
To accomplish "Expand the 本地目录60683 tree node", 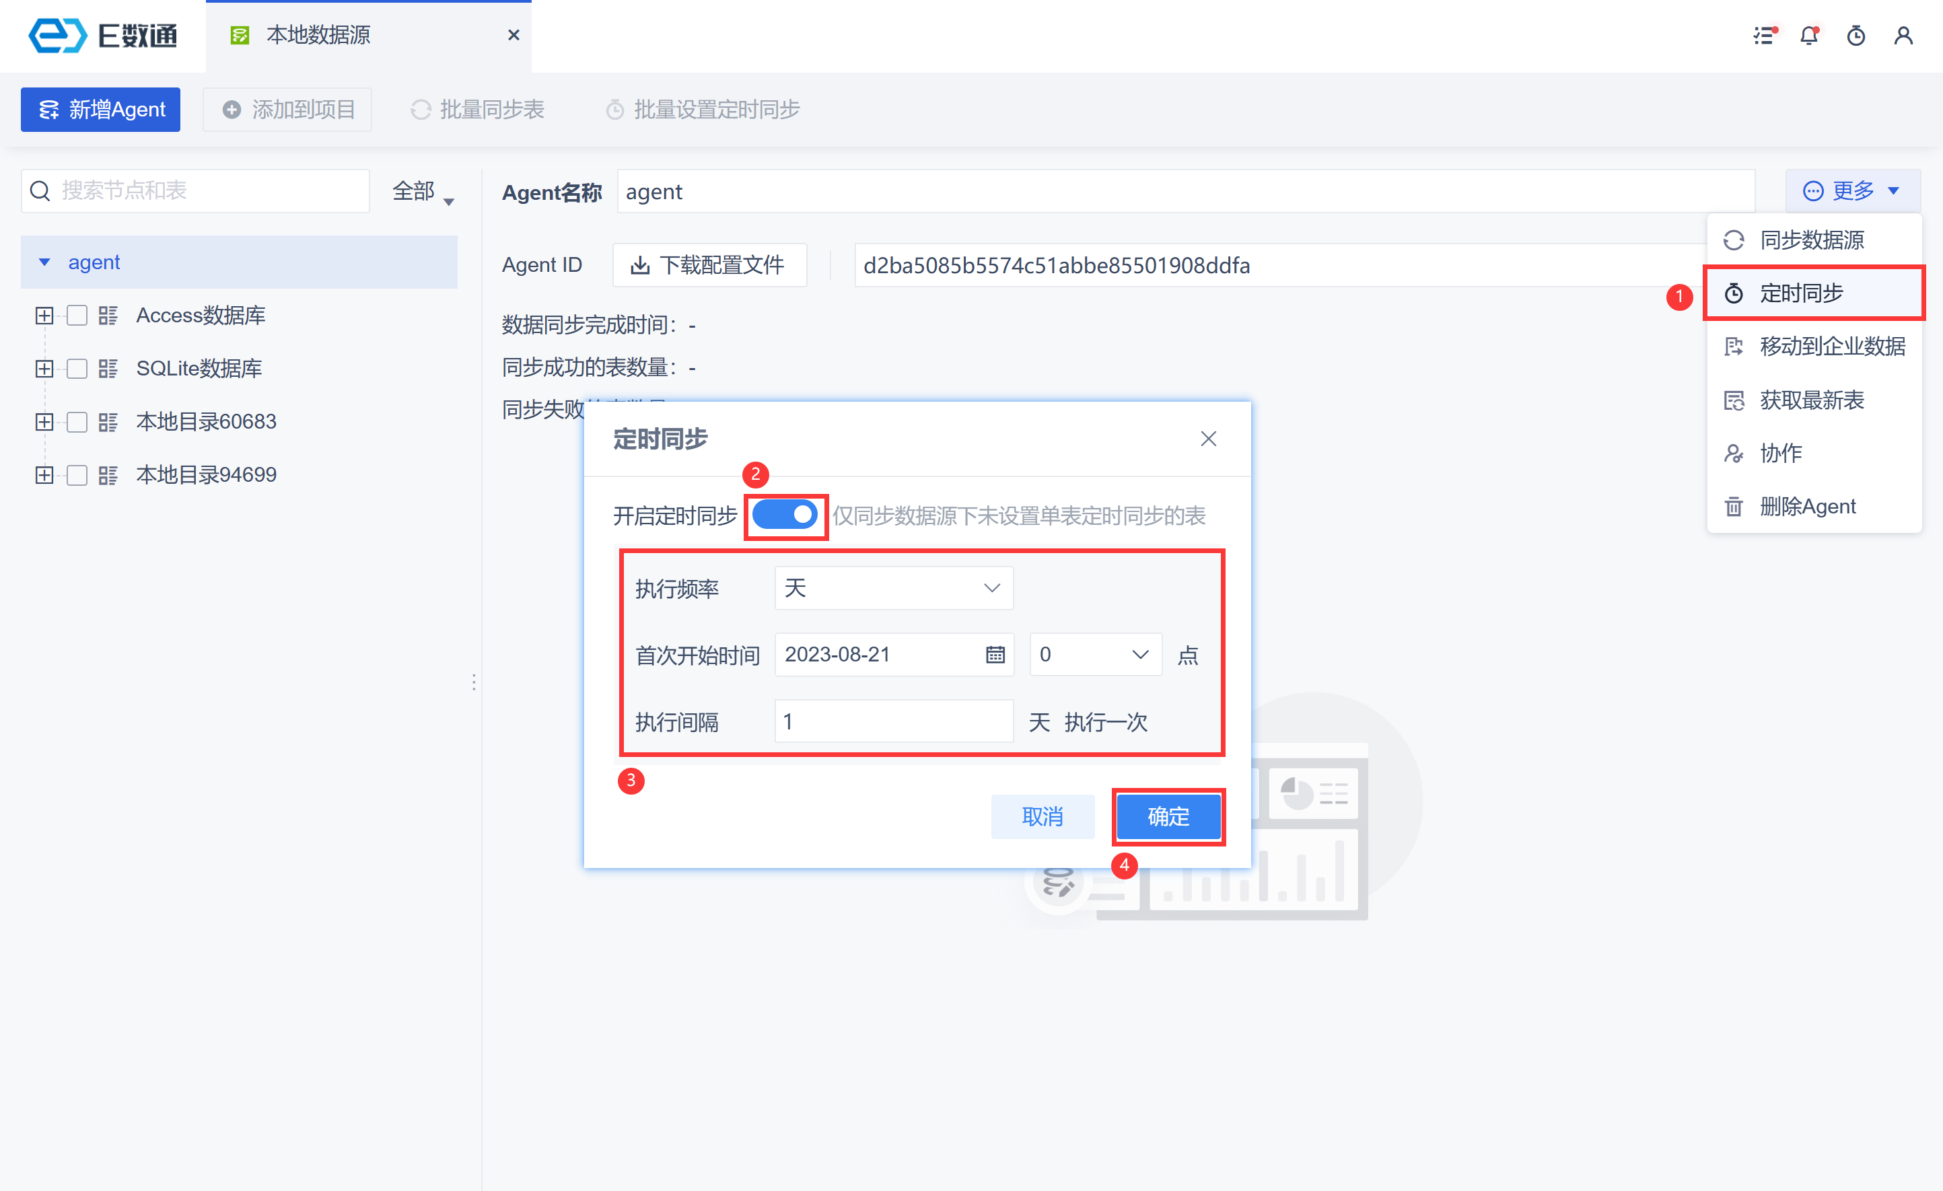I will coord(44,422).
